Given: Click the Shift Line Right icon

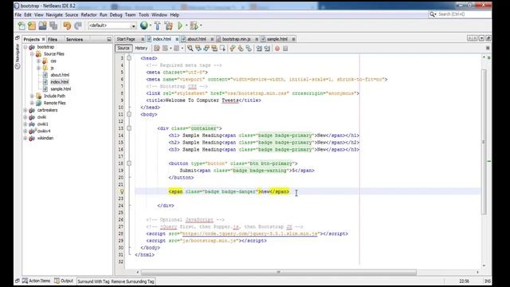Looking at the screenshot, I should coord(267,49).
